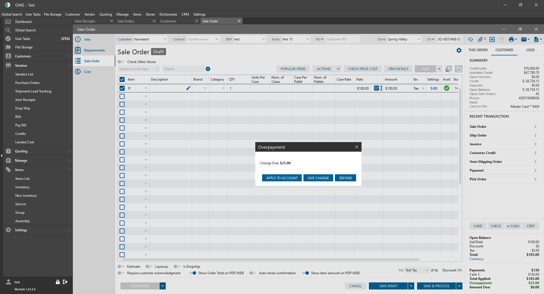Click the GIVE CHANGE button
544x294 pixels.
click(318, 178)
